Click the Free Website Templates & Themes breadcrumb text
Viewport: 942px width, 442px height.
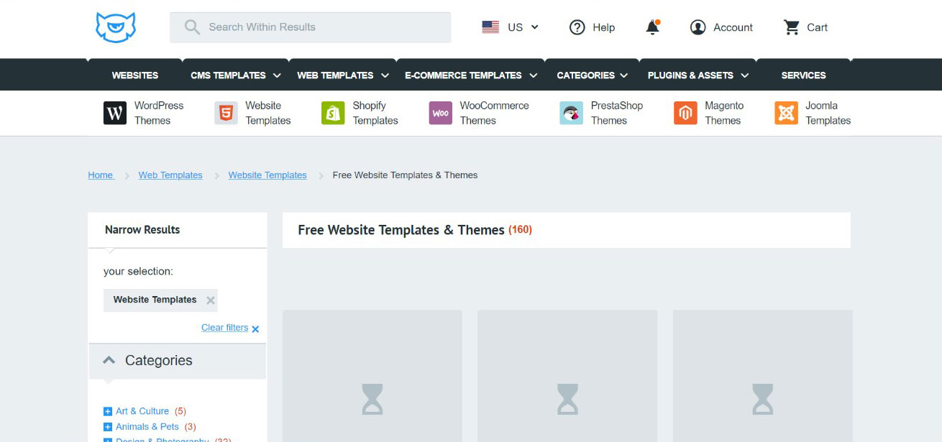pyautogui.click(x=405, y=175)
